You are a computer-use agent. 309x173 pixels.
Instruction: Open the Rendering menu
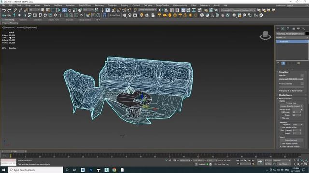click(x=99, y=5)
